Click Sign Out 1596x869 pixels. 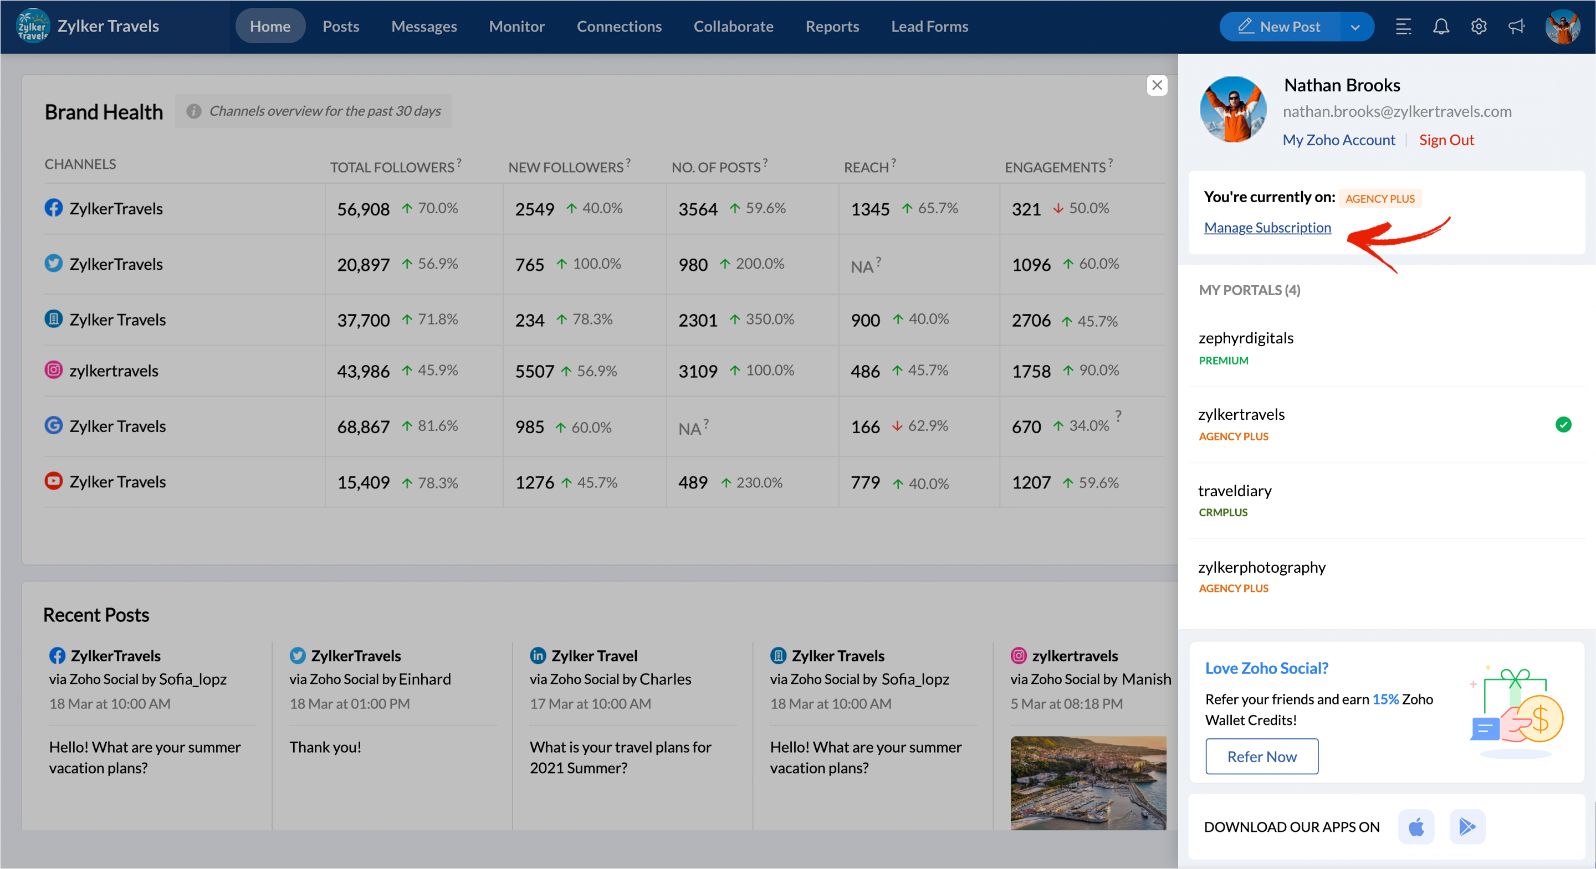[x=1446, y=140]
